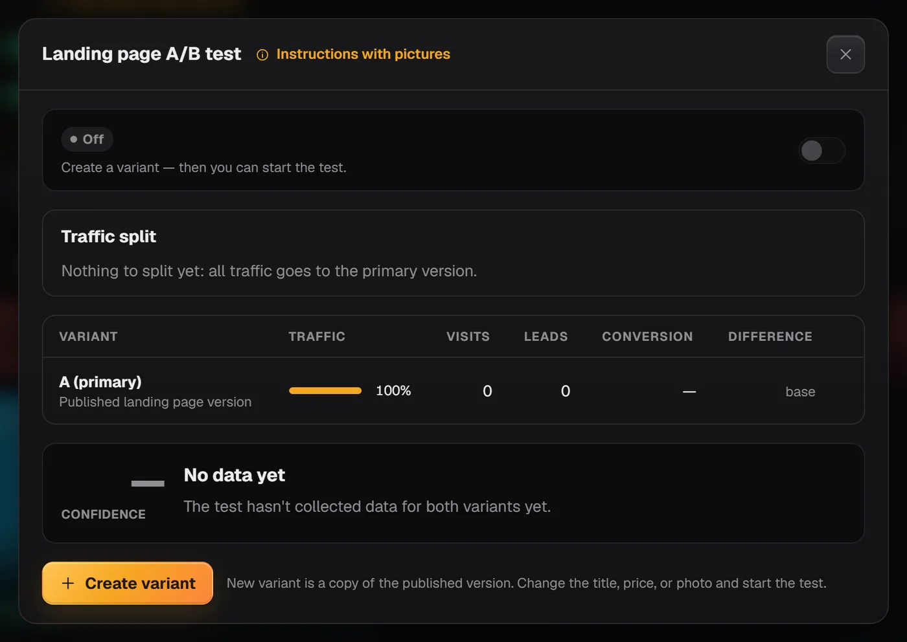Click the 'Nothing to split yet' message
907x642 pixels.
tap(269, 271)
